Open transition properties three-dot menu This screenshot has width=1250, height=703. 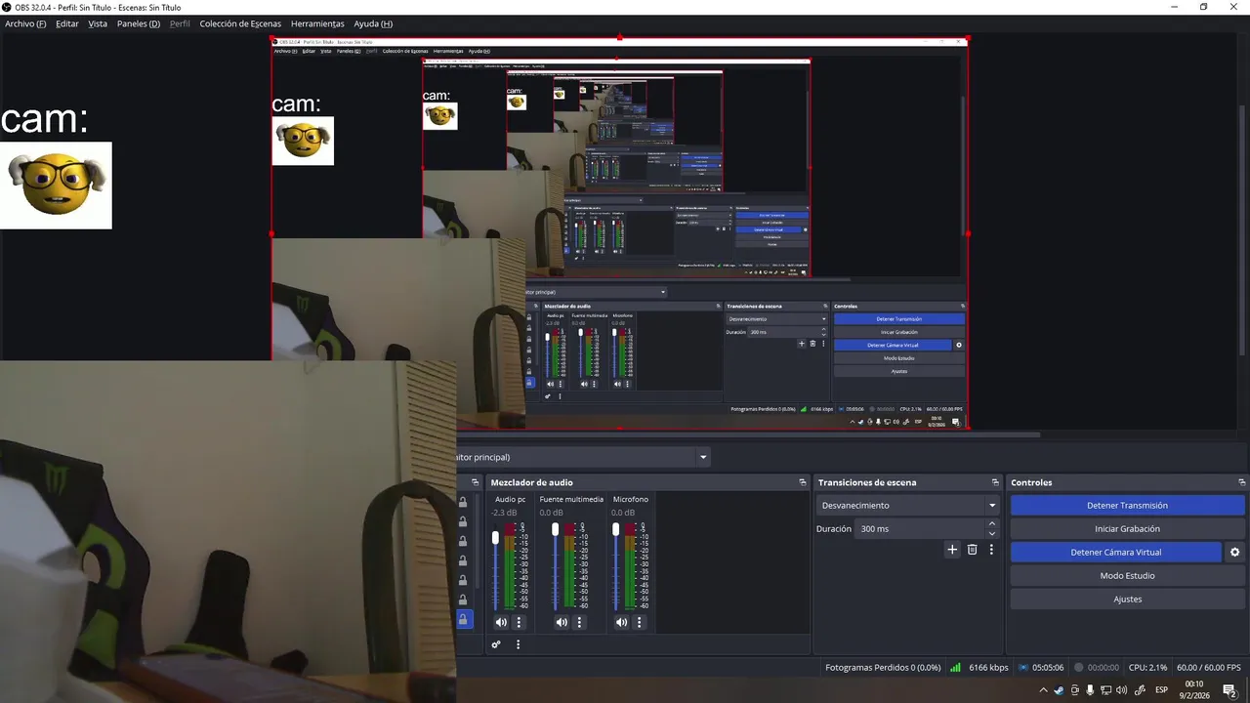coord(991,550)
